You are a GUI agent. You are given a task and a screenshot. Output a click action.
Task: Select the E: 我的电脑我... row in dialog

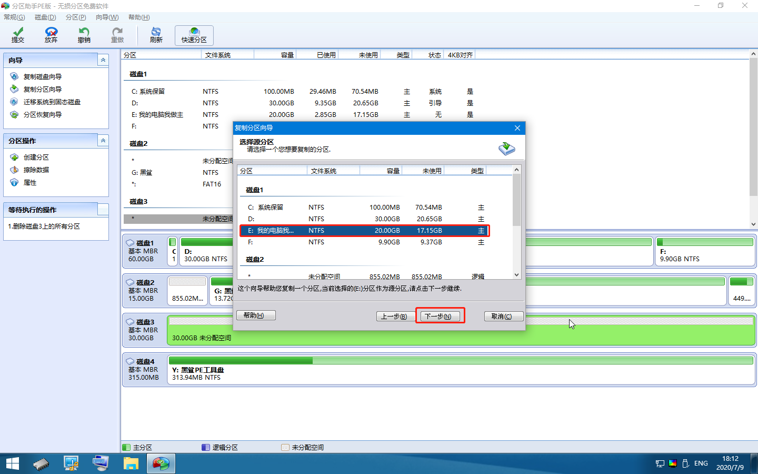point(364,231)
